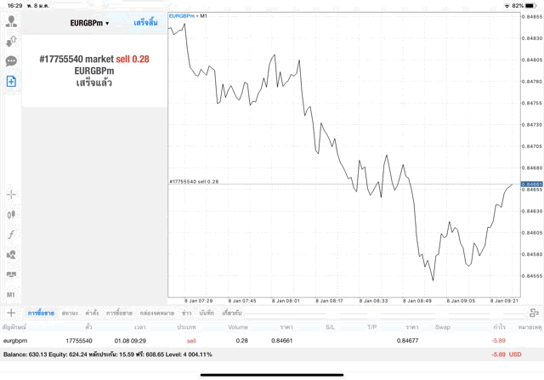Switch chart type with candlestick icon

pos(12,214)
